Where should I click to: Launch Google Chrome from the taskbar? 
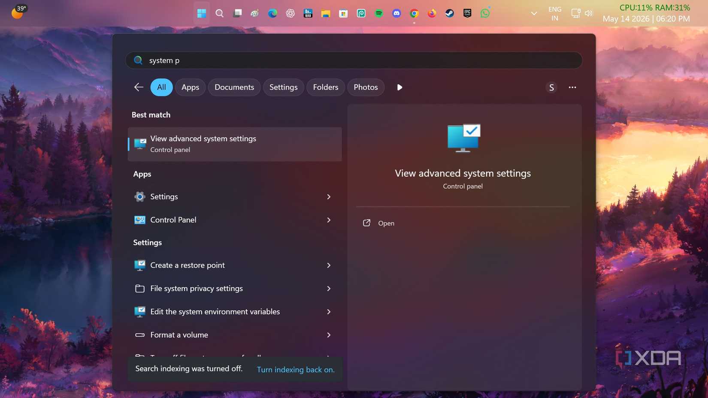pos(414,13)
